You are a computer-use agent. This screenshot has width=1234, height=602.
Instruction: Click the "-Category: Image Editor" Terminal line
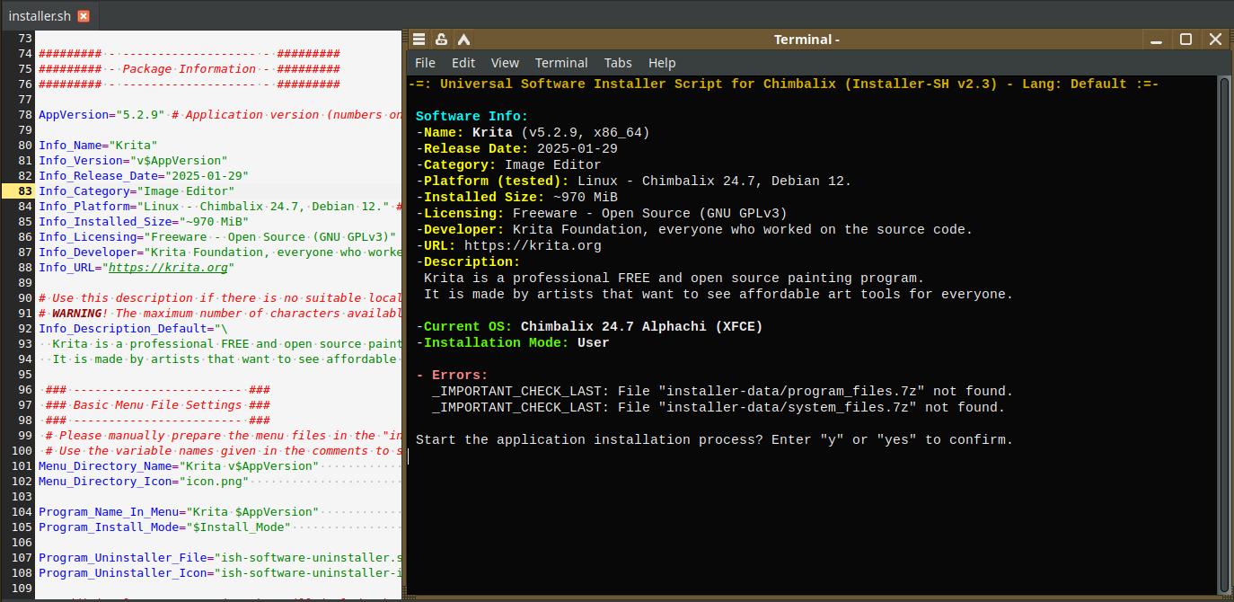[x=508, y=164]
